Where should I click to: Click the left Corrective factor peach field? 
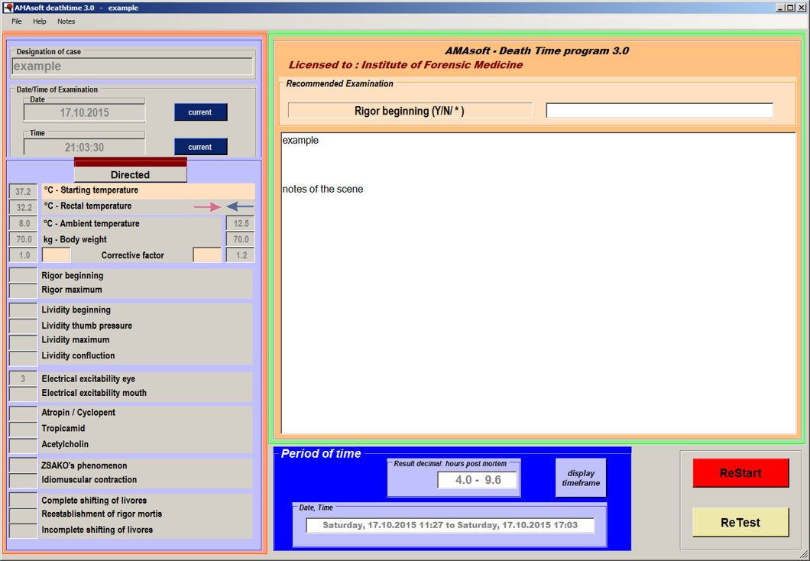pyautogui.click(x=56, y=255)
